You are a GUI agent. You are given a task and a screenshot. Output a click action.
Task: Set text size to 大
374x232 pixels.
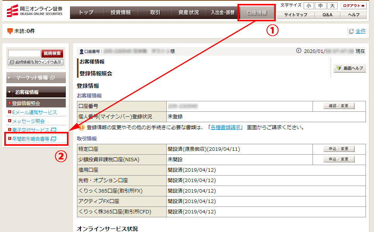[332, 5]
